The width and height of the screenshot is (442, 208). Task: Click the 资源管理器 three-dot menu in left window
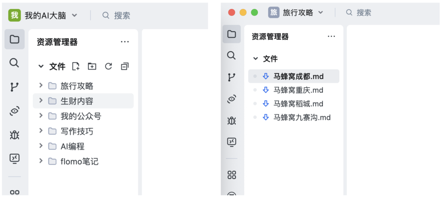[x=125, y=42]
